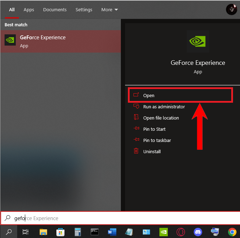Choose Open file location
The width and height of the screenshot is (240, 238).
pyautogui.click(x=161, y=118)
